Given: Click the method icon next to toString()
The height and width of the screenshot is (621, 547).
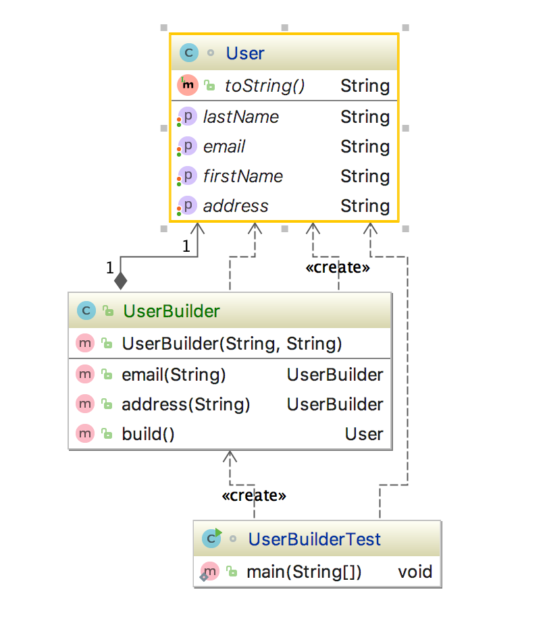Looking at the screenshot, I should tap(186, 85).
